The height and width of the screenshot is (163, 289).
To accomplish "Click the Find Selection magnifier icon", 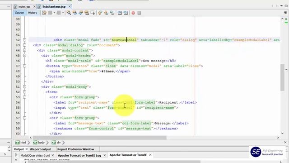I will coord(69,13).
